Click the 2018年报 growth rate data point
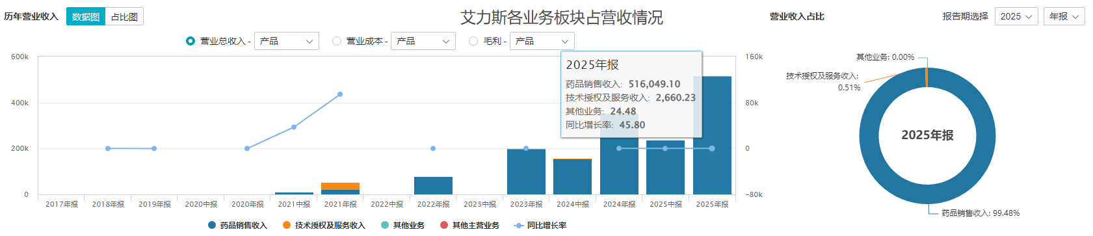Image resolution: width=1093 pixels, height=236 pixels. tap(108, 148)
